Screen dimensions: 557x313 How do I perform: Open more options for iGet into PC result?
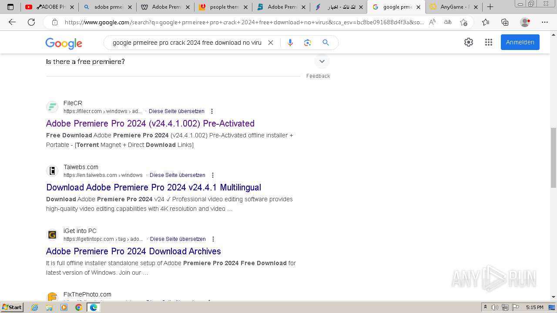213,239
